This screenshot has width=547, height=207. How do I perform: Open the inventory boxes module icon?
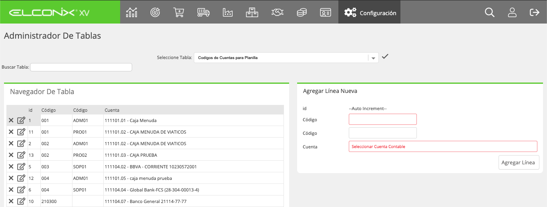[252, 12]
